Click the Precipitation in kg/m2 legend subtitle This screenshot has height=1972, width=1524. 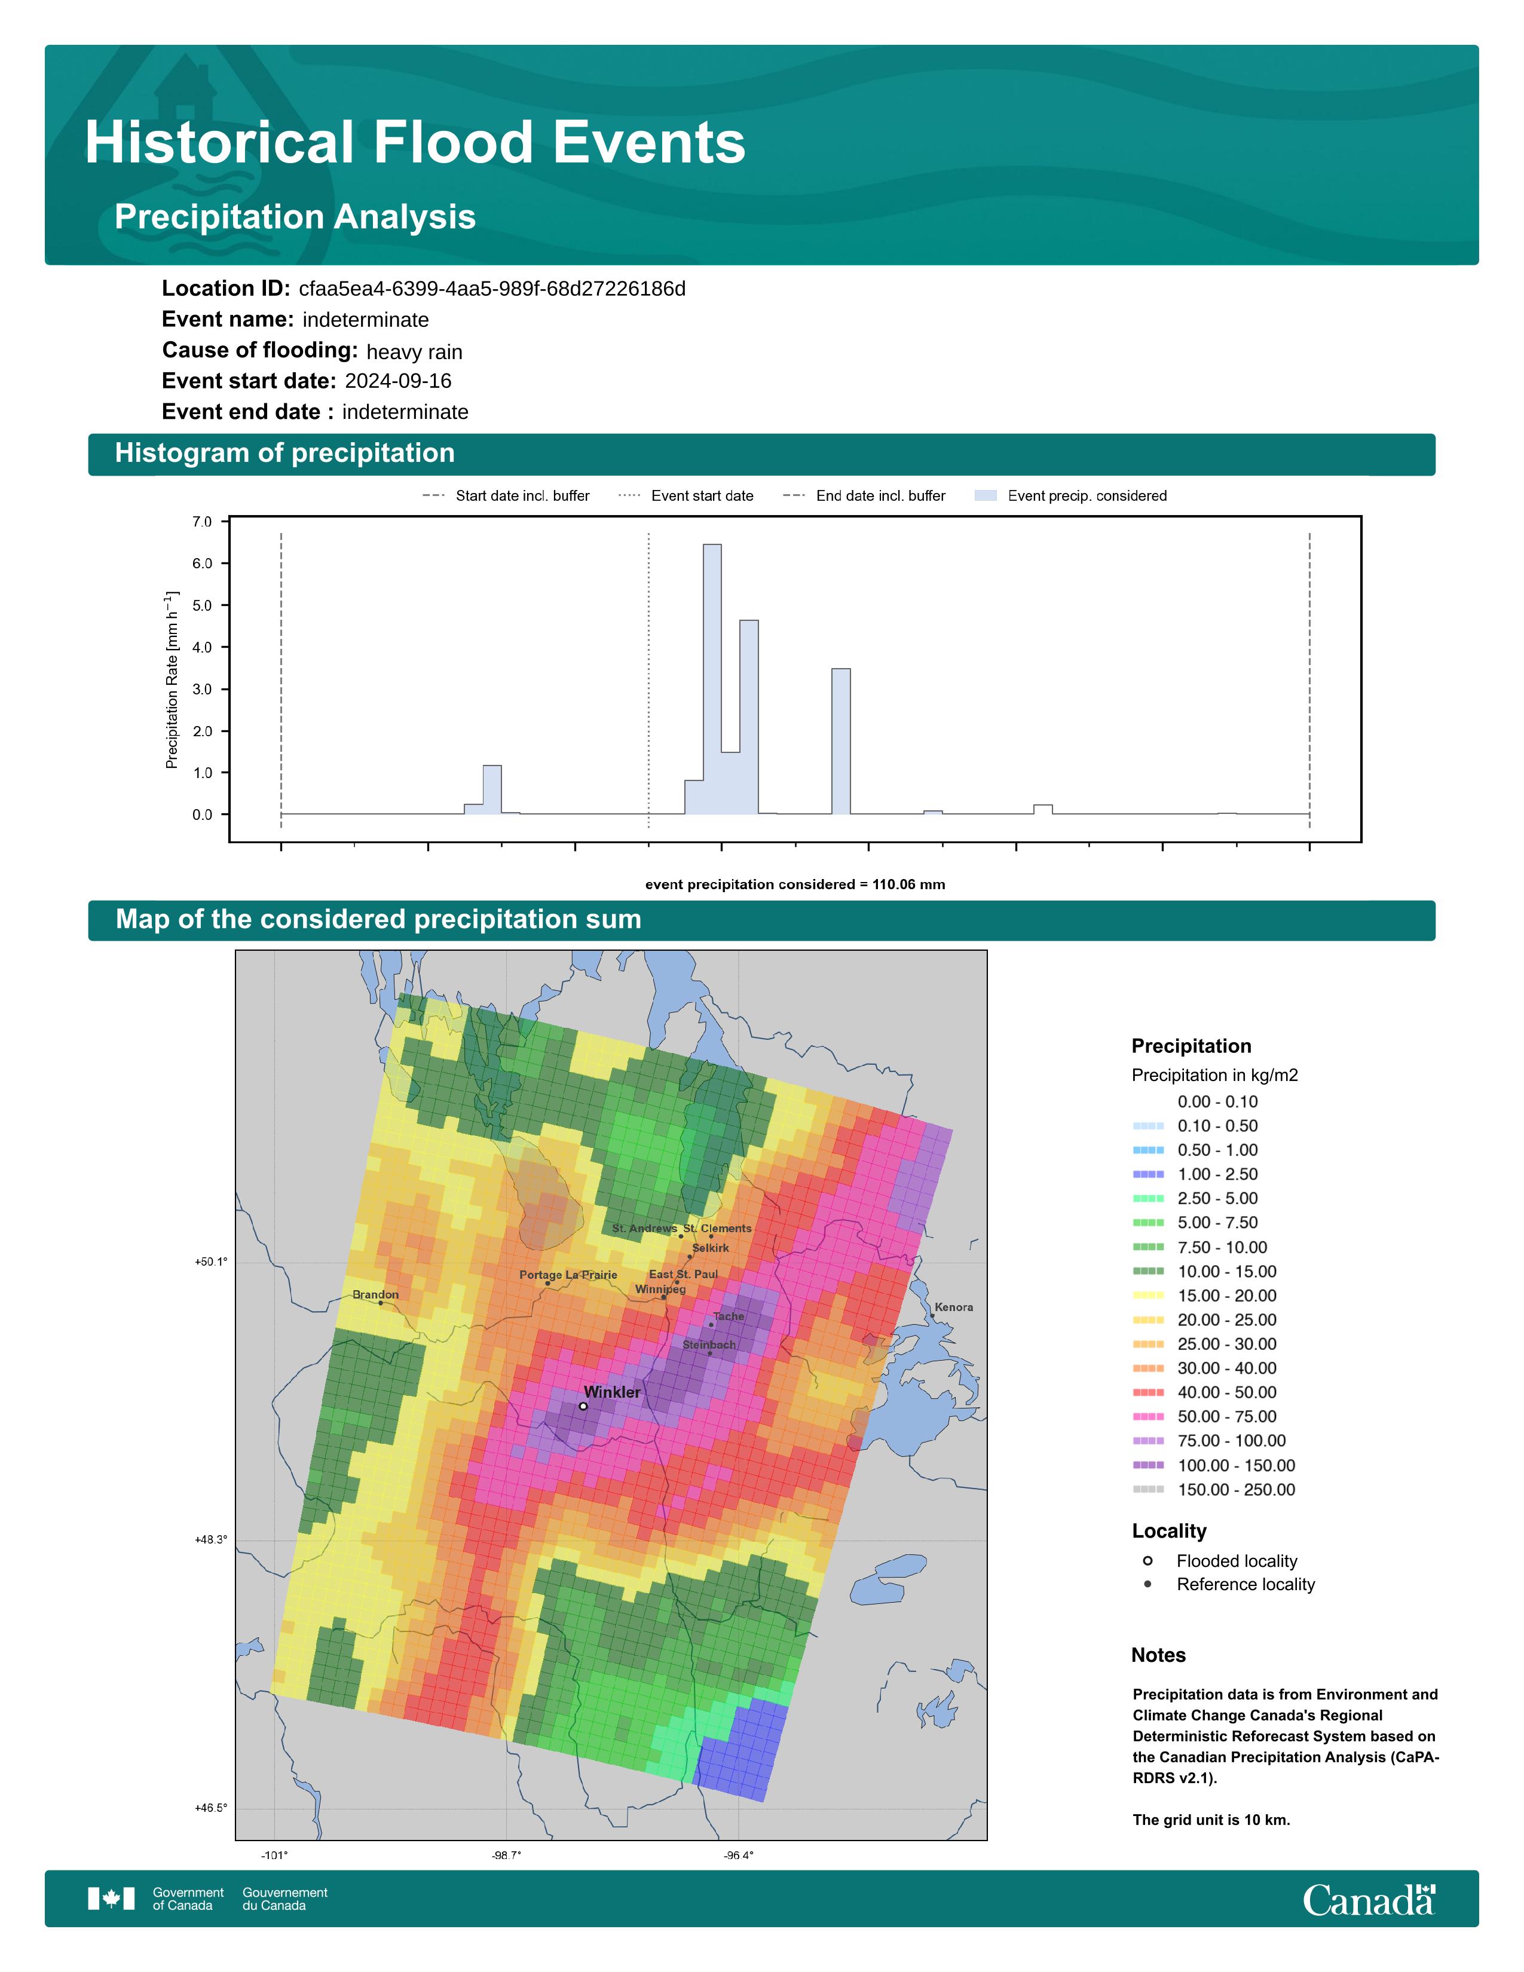(1214, 1076)
